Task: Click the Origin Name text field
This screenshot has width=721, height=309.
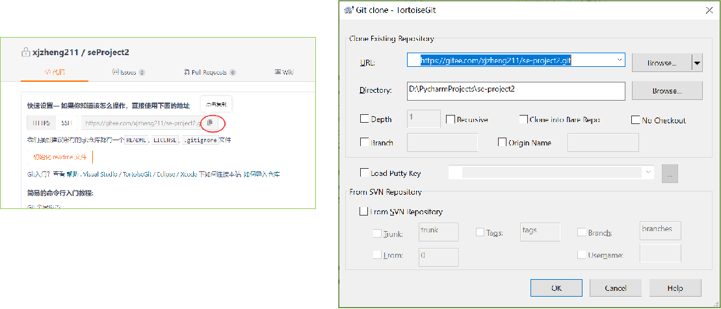Action: (603, 142)
